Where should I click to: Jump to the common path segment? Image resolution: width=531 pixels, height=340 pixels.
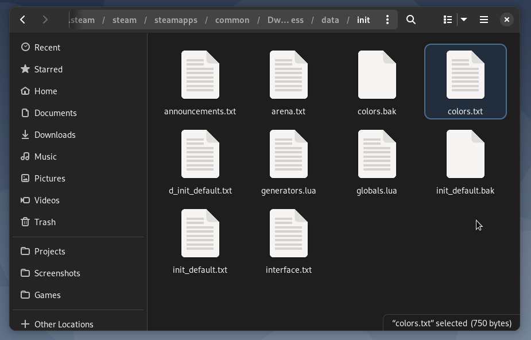[232, 20]
